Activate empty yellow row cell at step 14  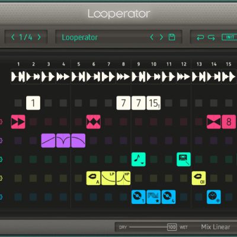click(x=214, y=178)
